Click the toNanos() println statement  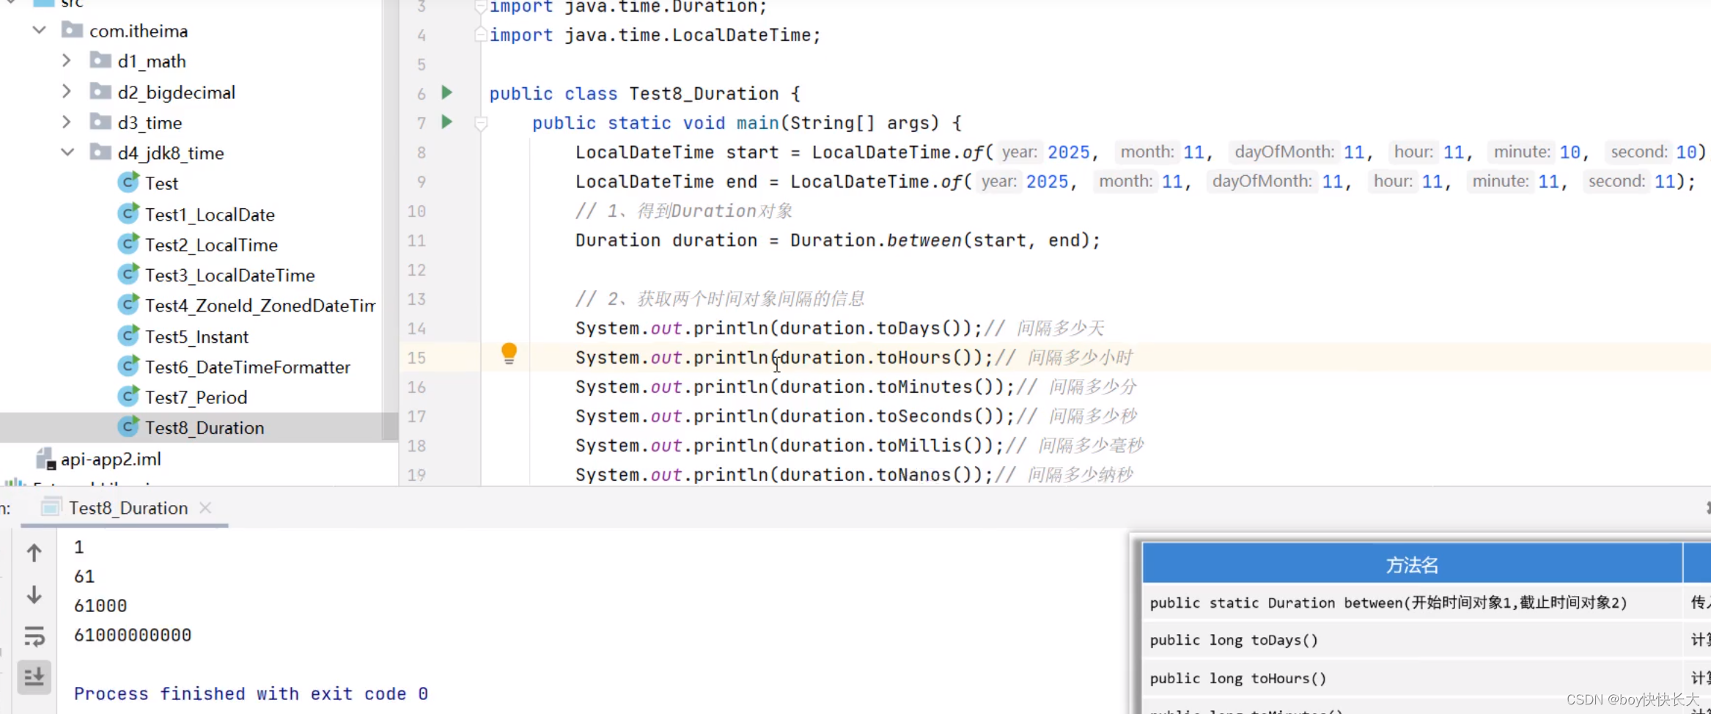(784, 475)
